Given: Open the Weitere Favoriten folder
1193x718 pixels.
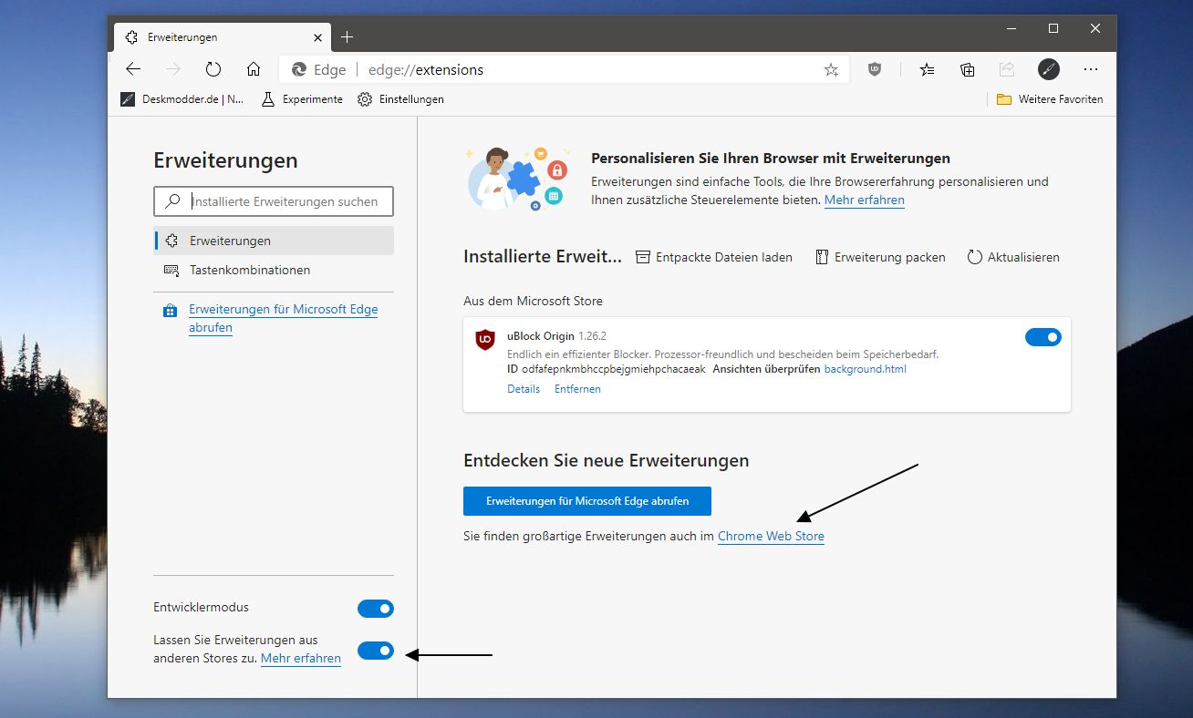Looking at the screenshot, I should [x=1050, y=99].
